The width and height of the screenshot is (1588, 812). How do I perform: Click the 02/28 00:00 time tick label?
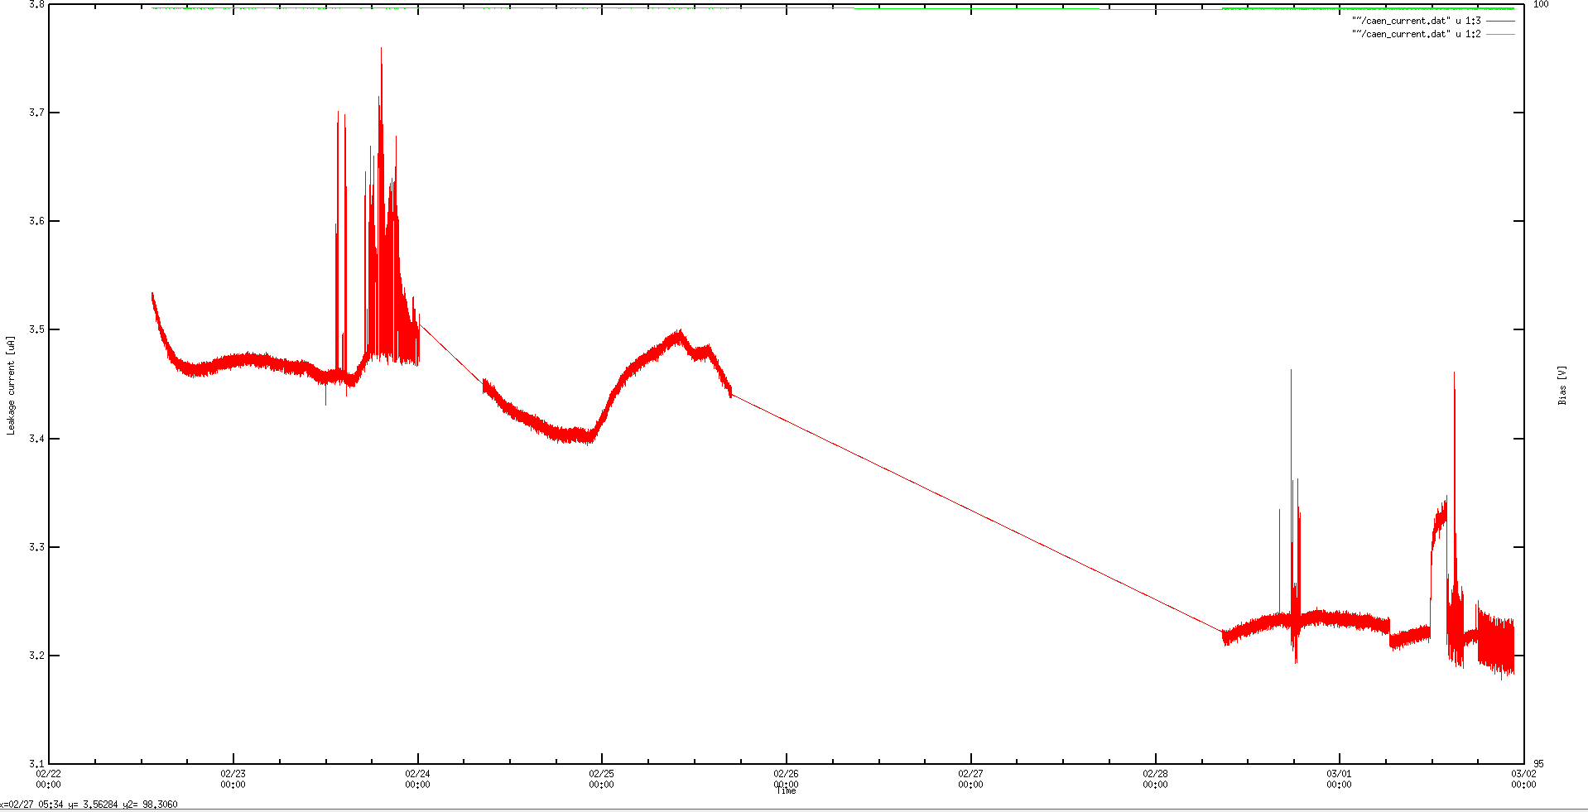pyautogui.click(x=1155, y=779)
